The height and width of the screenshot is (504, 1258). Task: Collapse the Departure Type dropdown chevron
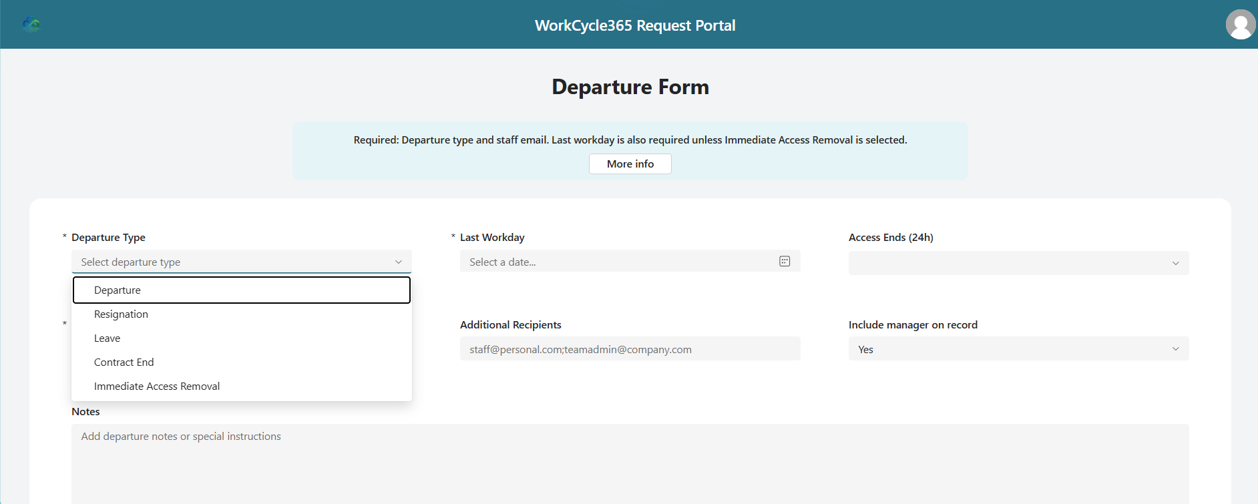pos(399,262)
